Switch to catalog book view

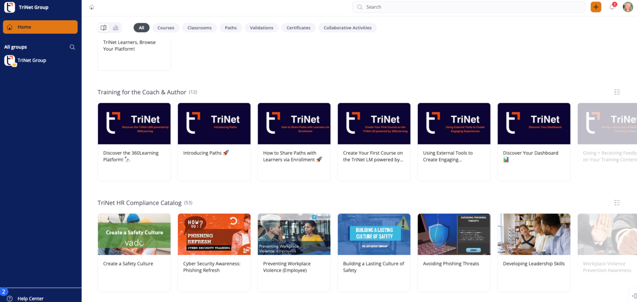coord(103,28)
